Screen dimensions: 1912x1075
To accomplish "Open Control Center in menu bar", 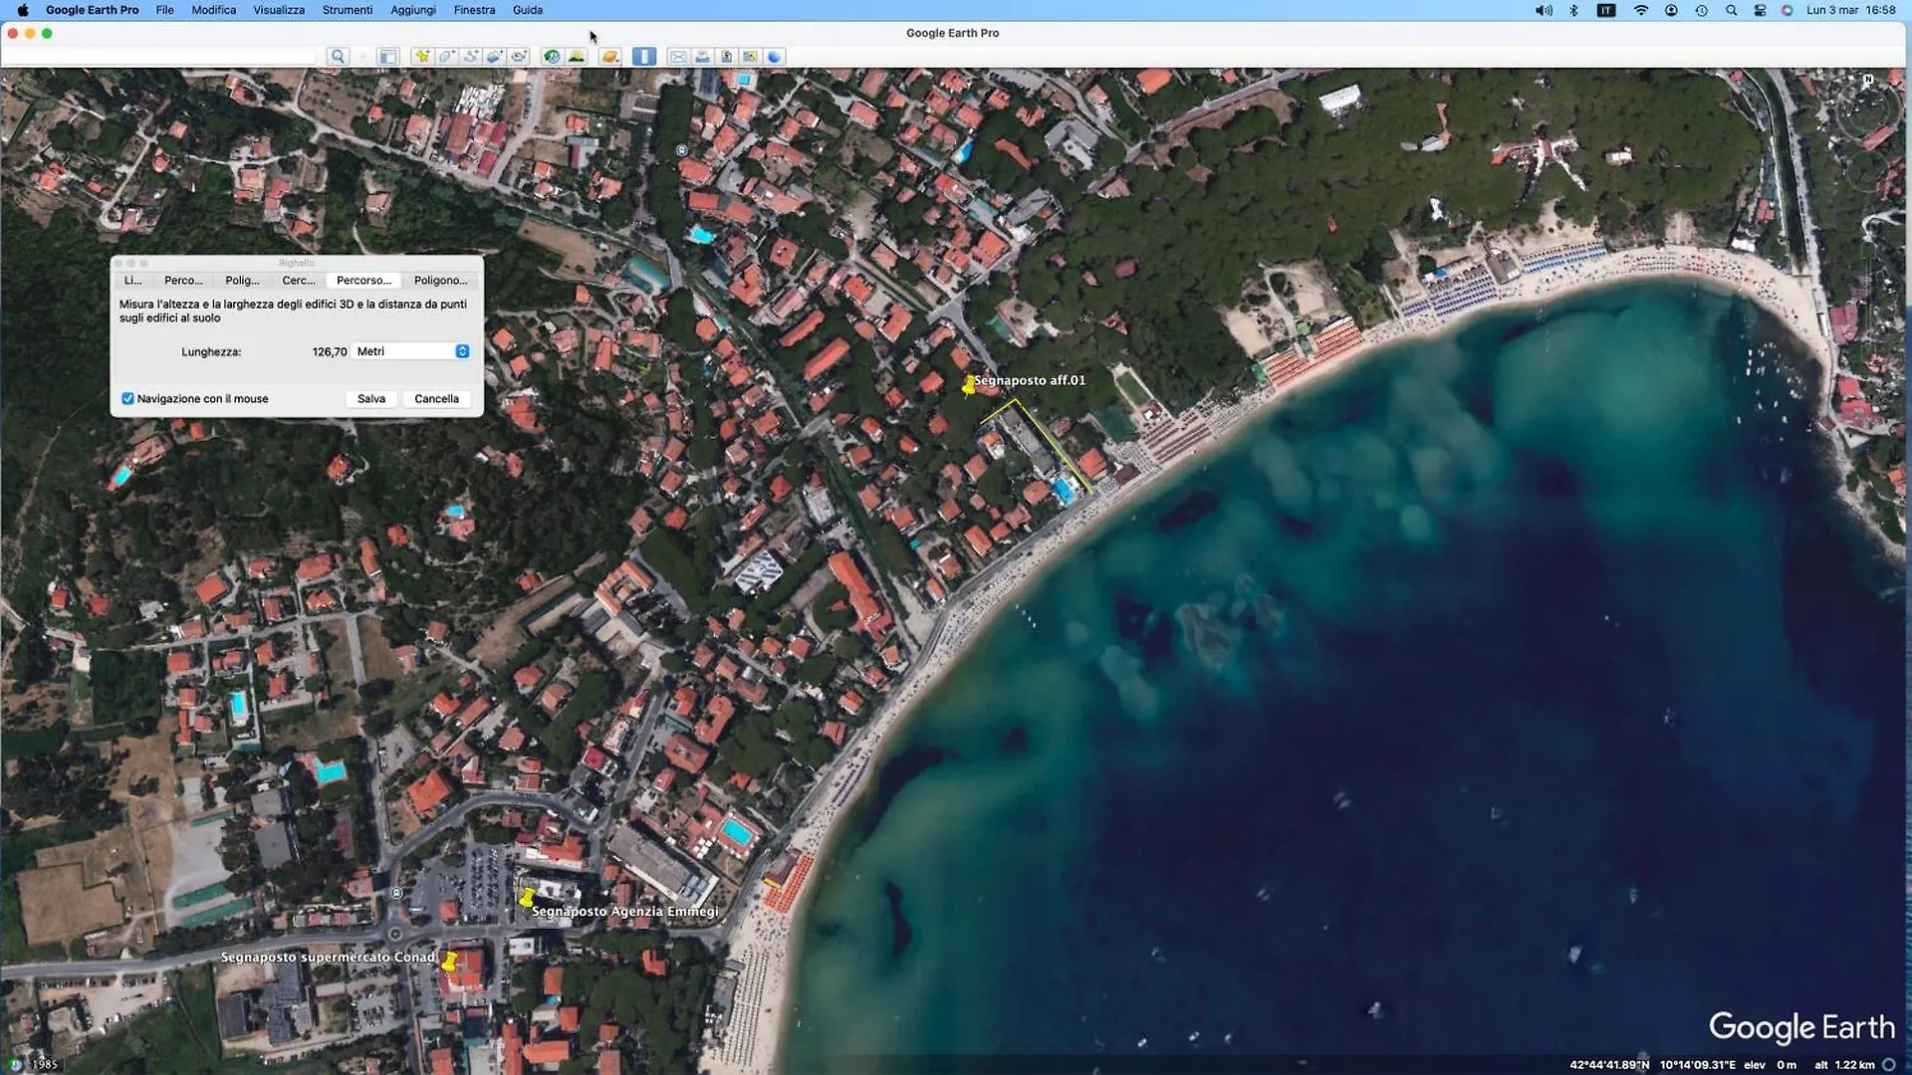I will tap(1760, 10).
